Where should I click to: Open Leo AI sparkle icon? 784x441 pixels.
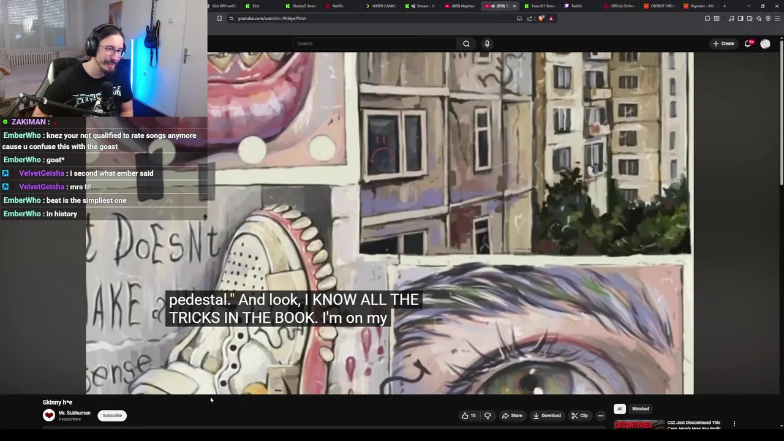pos(758,18)
